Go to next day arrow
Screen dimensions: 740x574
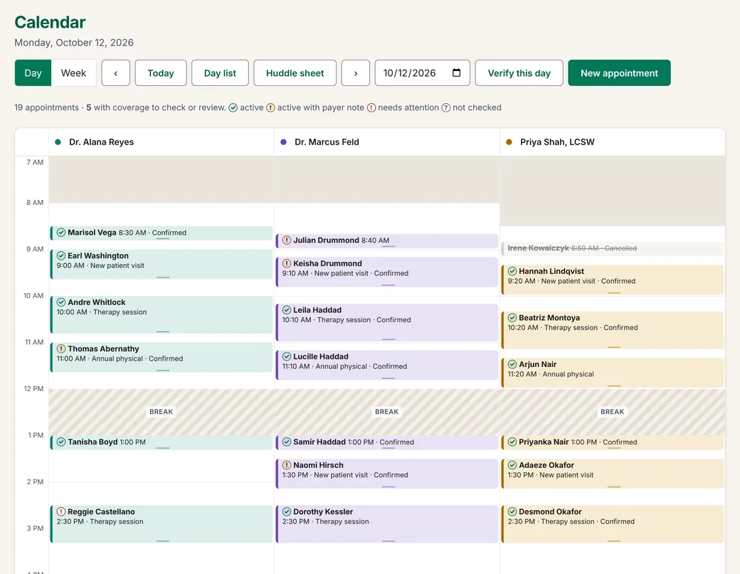click(x=355, y=73)
